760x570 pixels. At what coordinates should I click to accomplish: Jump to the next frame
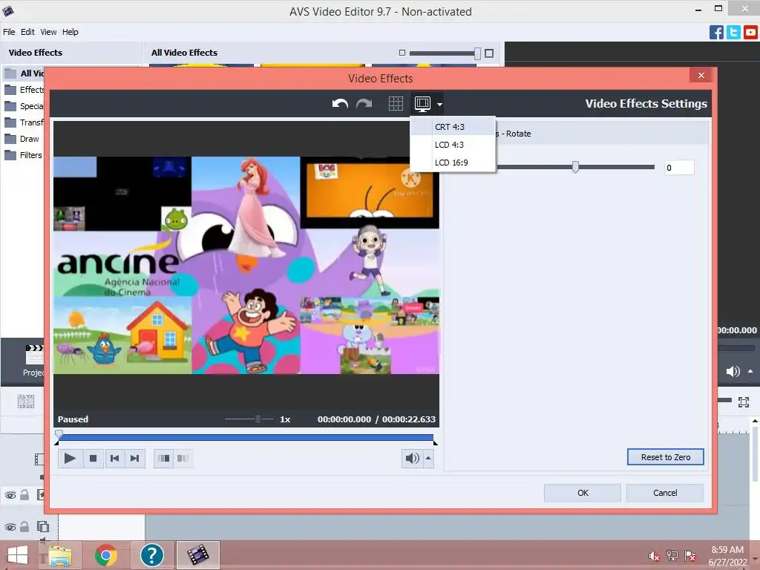pos(135,458)
